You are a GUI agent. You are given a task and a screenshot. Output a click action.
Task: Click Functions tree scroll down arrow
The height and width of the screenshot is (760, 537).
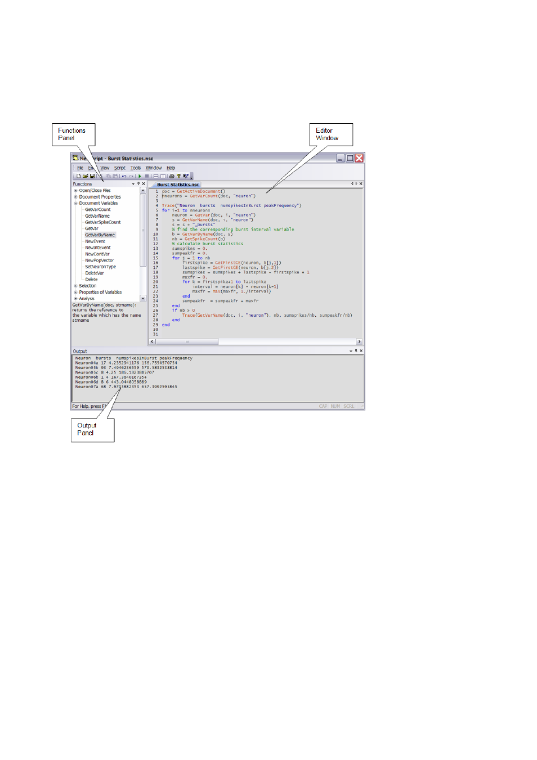pos(143,298)
